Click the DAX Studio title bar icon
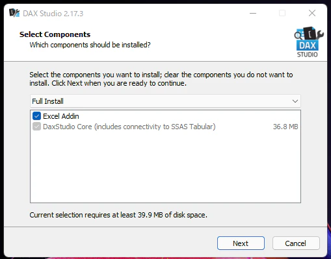Viewport: 331px width, 259px height. [x=14, y=13]
